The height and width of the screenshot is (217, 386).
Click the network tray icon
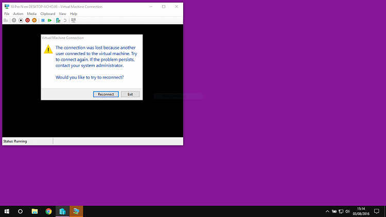tap(341, 211)
